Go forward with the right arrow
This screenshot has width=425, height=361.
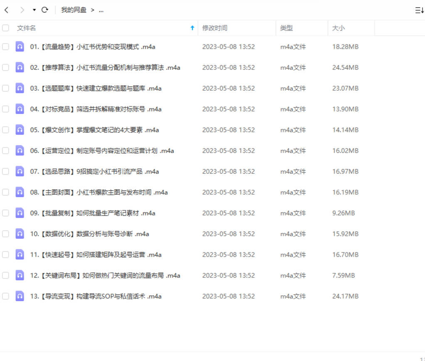[22, 10]
